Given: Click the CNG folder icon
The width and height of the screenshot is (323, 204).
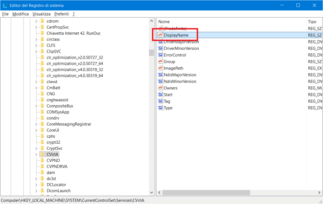Looking at the screenshot, I should [x=43, y=94].
